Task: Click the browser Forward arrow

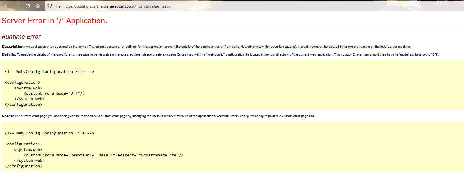Action: tap(17, 6)
